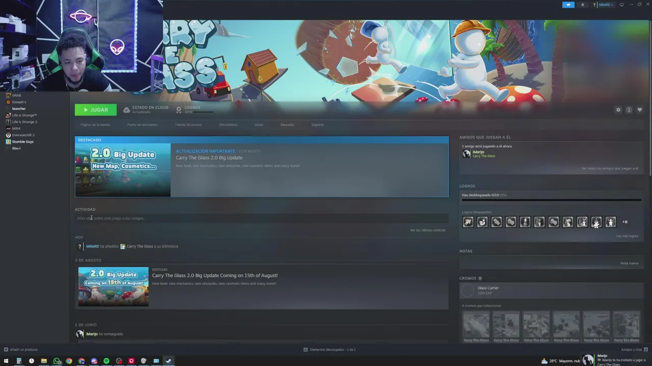
Task: Click the Estado en Cloud icon
Action: click(126, 110)
